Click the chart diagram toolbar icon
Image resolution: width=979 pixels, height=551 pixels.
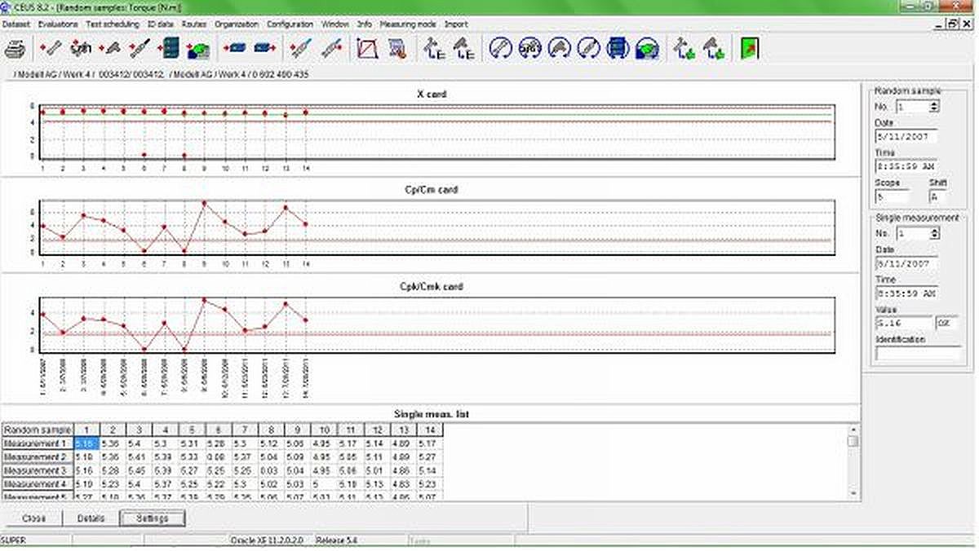click(368, 49)
